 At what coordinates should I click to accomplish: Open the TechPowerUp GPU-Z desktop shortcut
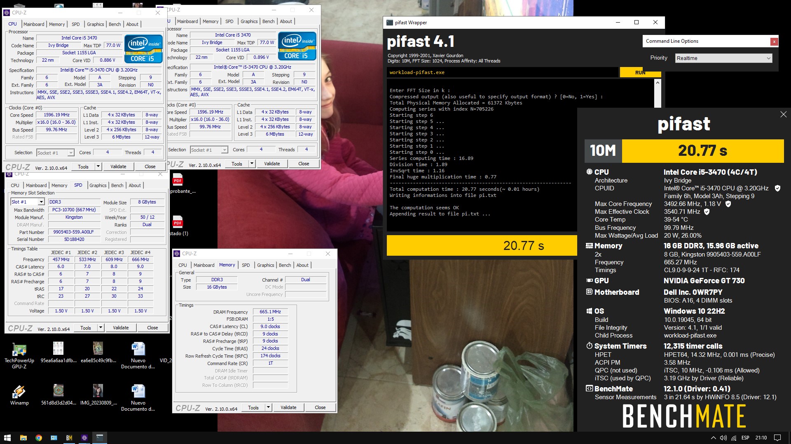19,356
